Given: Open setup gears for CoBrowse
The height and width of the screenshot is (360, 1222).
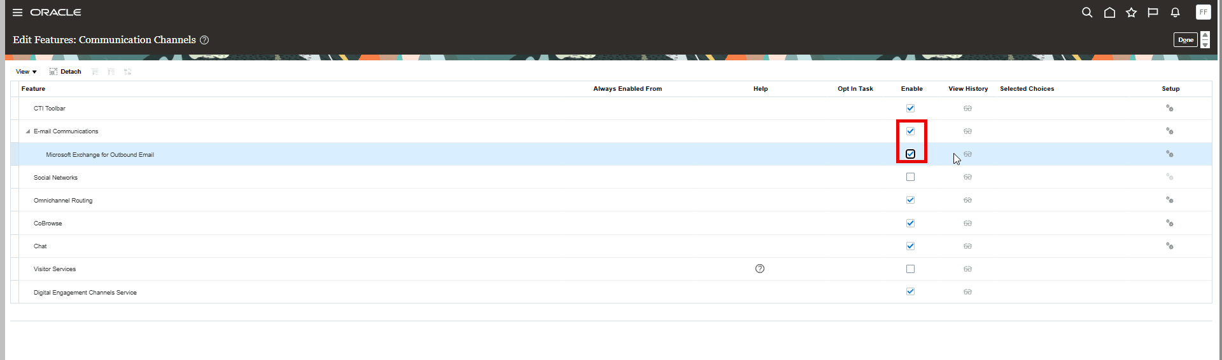Looking at the screenshot, I should 1170,223.
